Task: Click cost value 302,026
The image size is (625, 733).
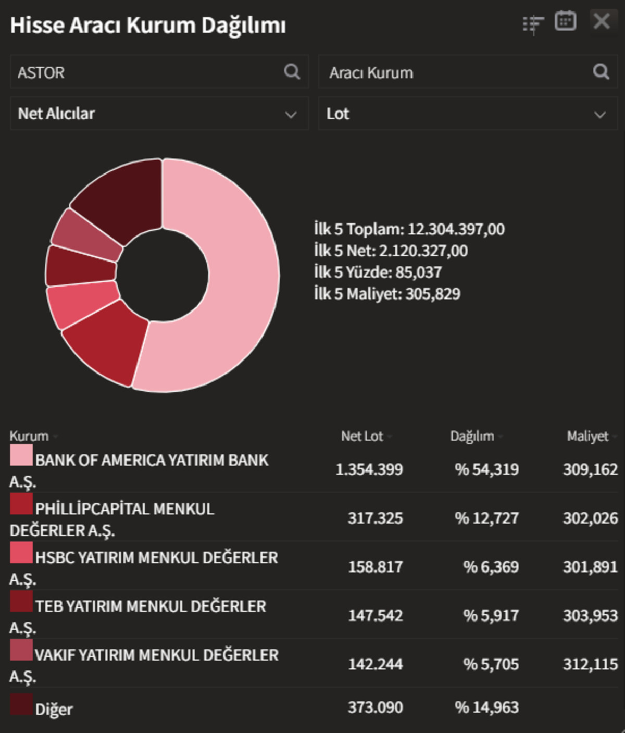Action: (591, 518)
